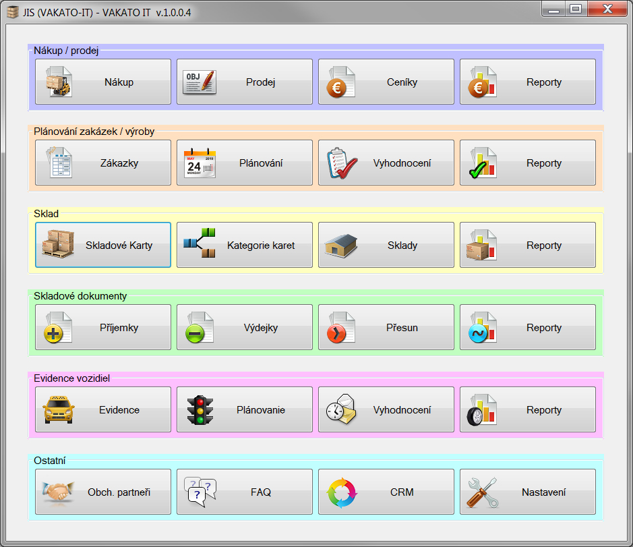This screenshot has width=633, height=547.
Task: Open Nákup with the forklift icon
Action: coord(103,82)
